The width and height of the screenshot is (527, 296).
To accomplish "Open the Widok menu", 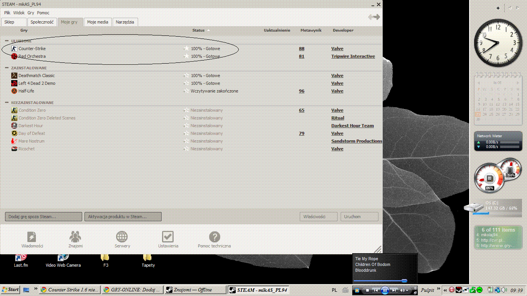I will [19, 13].
